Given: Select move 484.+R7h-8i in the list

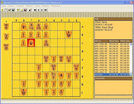Looking at the screenshot, I should pos(112,60).
